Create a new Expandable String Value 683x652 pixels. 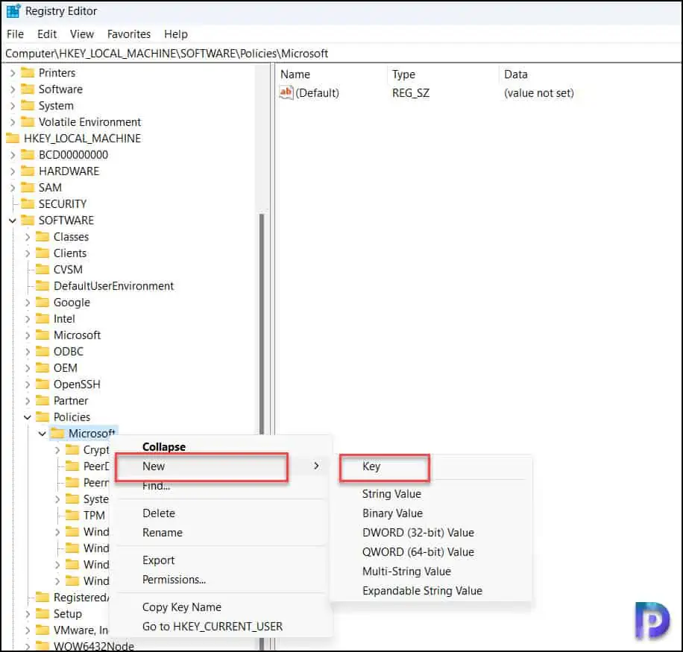[x=422, y=591]
